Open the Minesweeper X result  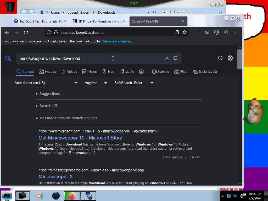tap(55, 177)
